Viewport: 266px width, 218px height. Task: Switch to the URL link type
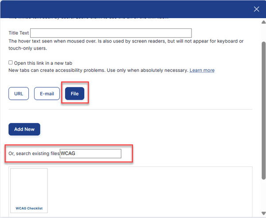tap(19, 94)
